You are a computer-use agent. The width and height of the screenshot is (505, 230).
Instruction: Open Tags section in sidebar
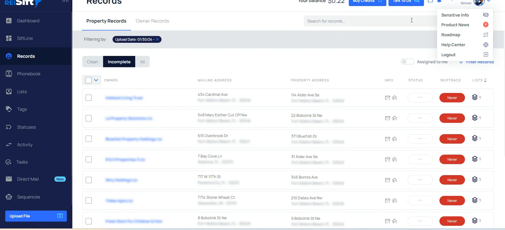(x=22, y=109)
